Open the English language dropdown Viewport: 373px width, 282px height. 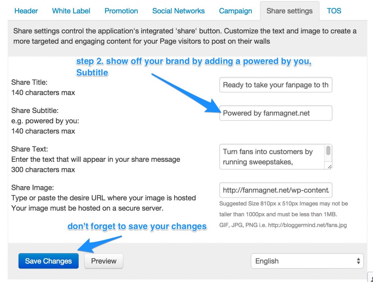pyautogui.click(x=307, y=261)
